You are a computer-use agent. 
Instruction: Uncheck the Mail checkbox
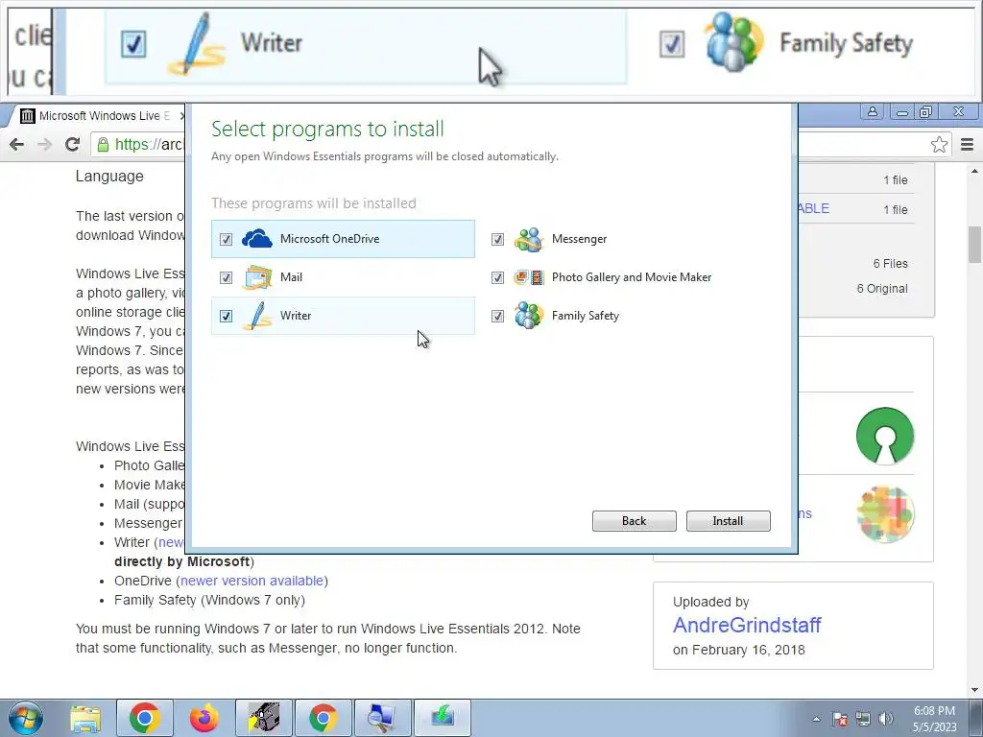[226, 277]
